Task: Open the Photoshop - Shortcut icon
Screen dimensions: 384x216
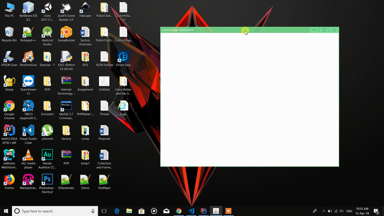Action: point(47,184)
